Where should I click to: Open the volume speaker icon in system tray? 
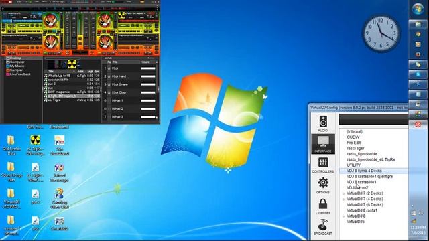click(420, 213)
